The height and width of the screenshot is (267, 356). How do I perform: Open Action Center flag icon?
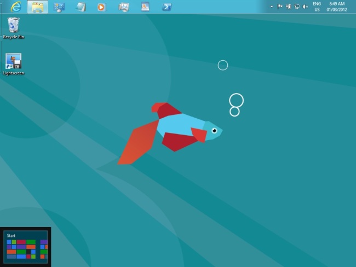[x=280, y=7]
